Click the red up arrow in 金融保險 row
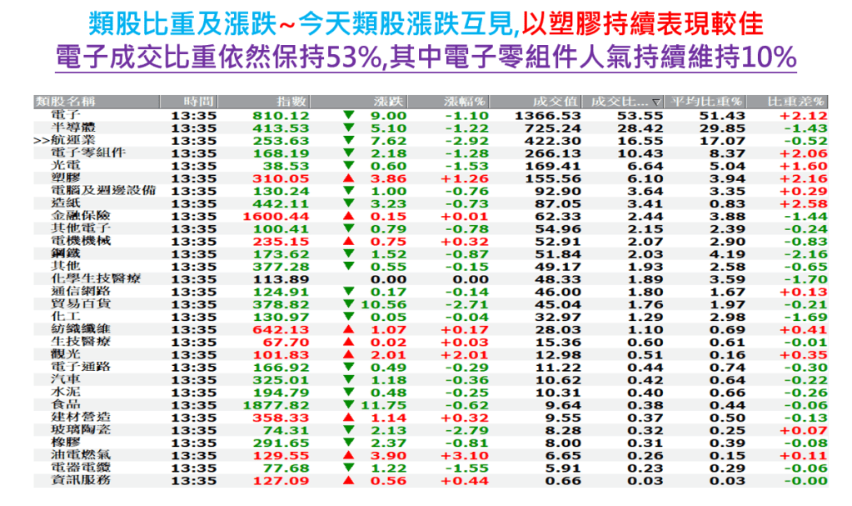The height and width of the screenshot is (506, 852). (348, 216)
